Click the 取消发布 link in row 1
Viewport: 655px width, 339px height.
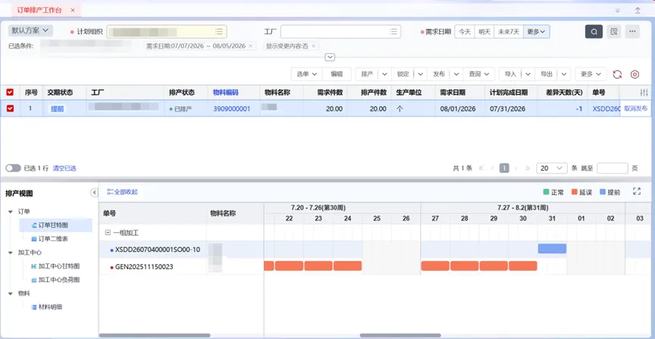coord(636,108)
